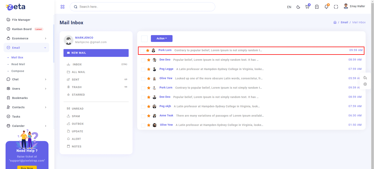
Task: Tick the select-all checkbox beside Action
Action: (144, 39)
